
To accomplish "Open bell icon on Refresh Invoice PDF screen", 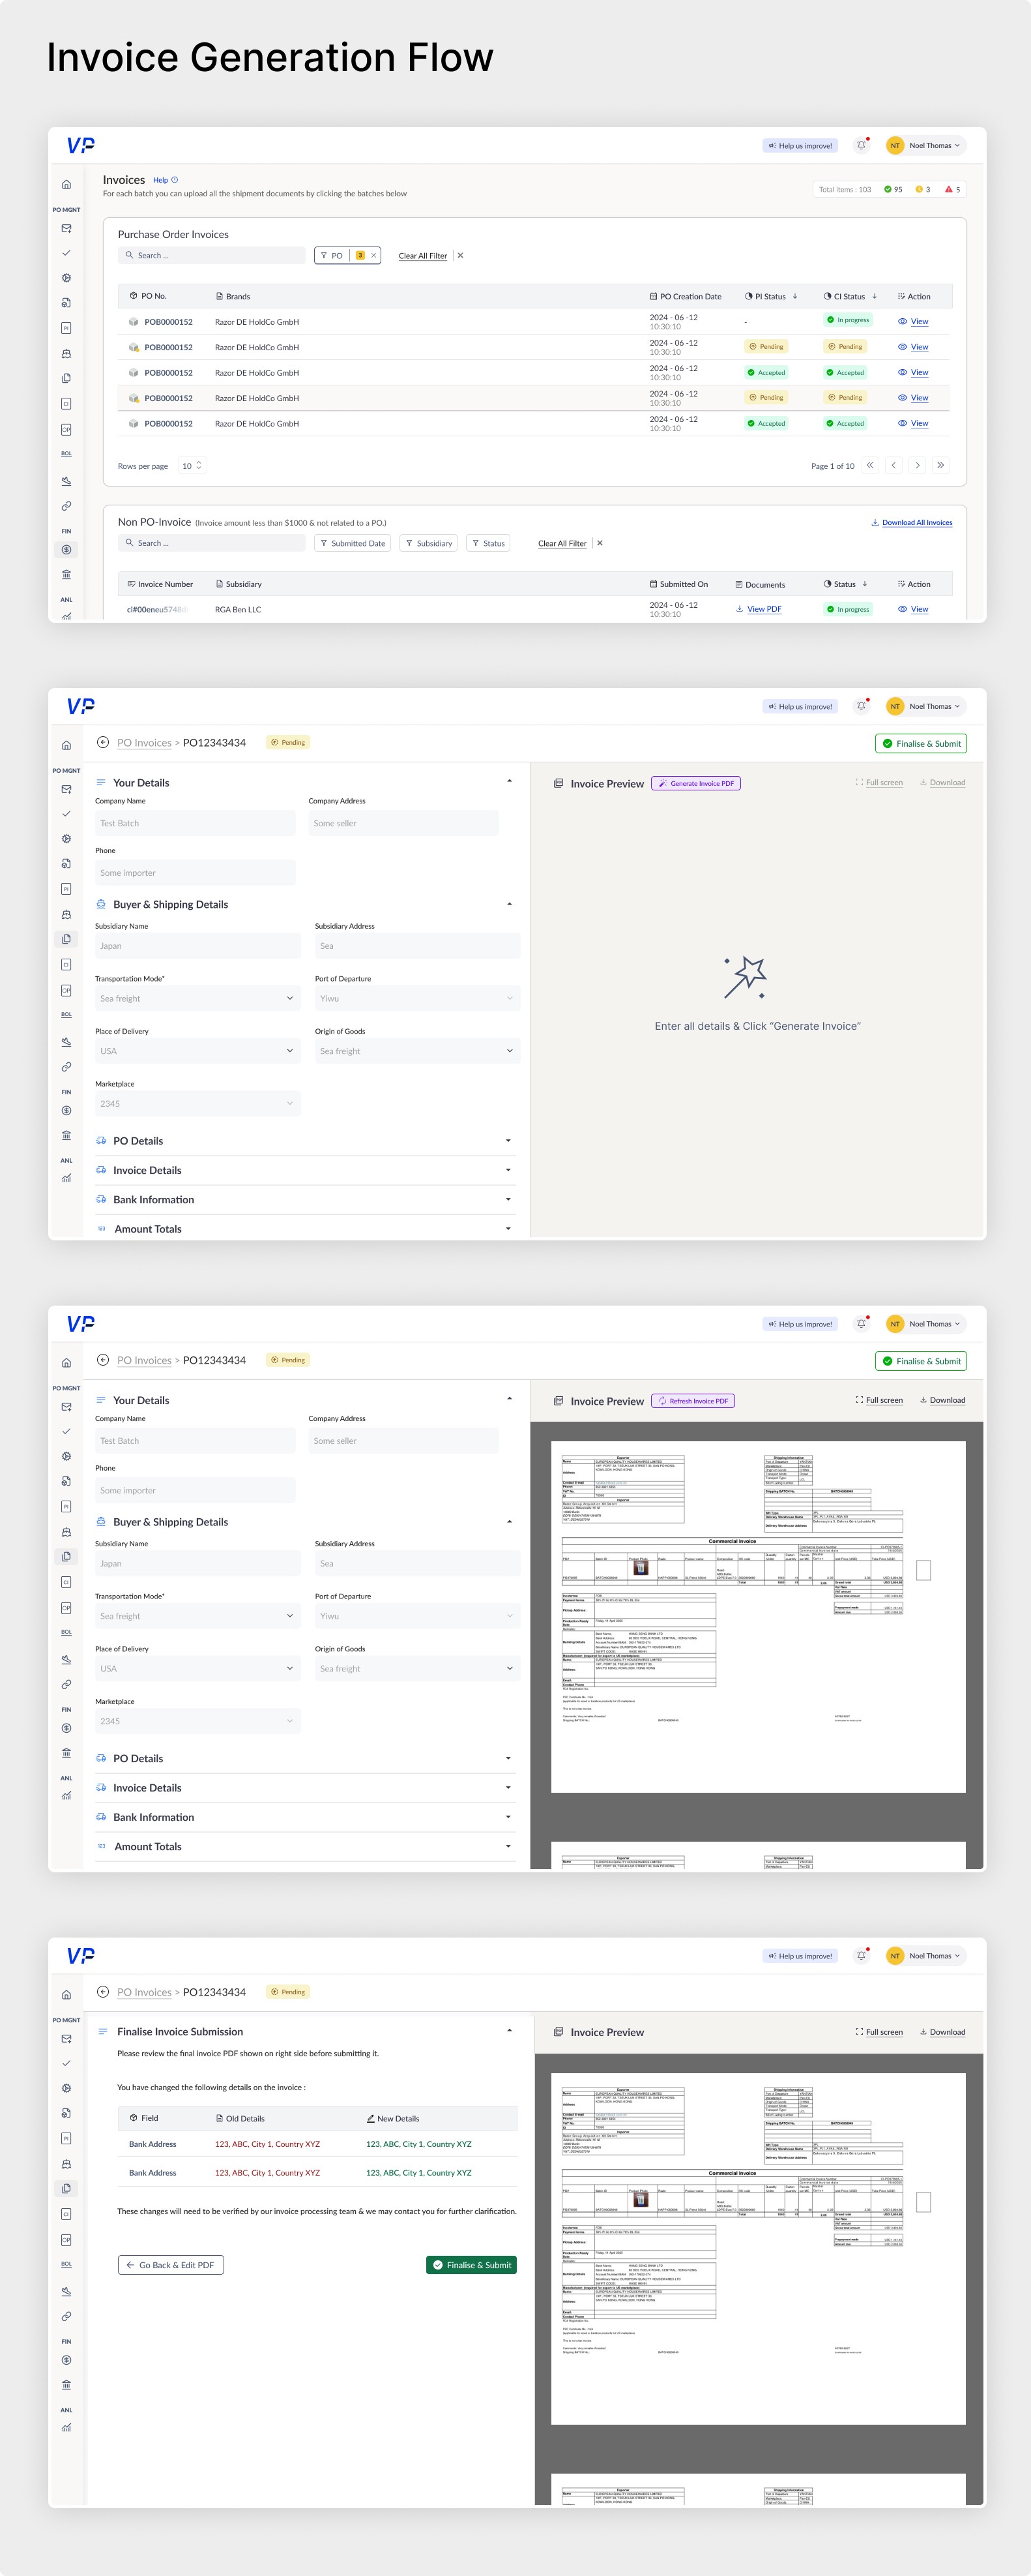I will click(861, 1323).
